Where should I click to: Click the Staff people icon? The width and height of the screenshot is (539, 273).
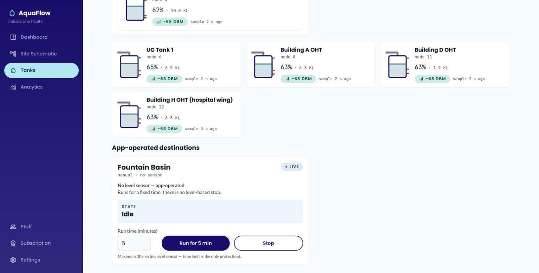tap(13, 227)
